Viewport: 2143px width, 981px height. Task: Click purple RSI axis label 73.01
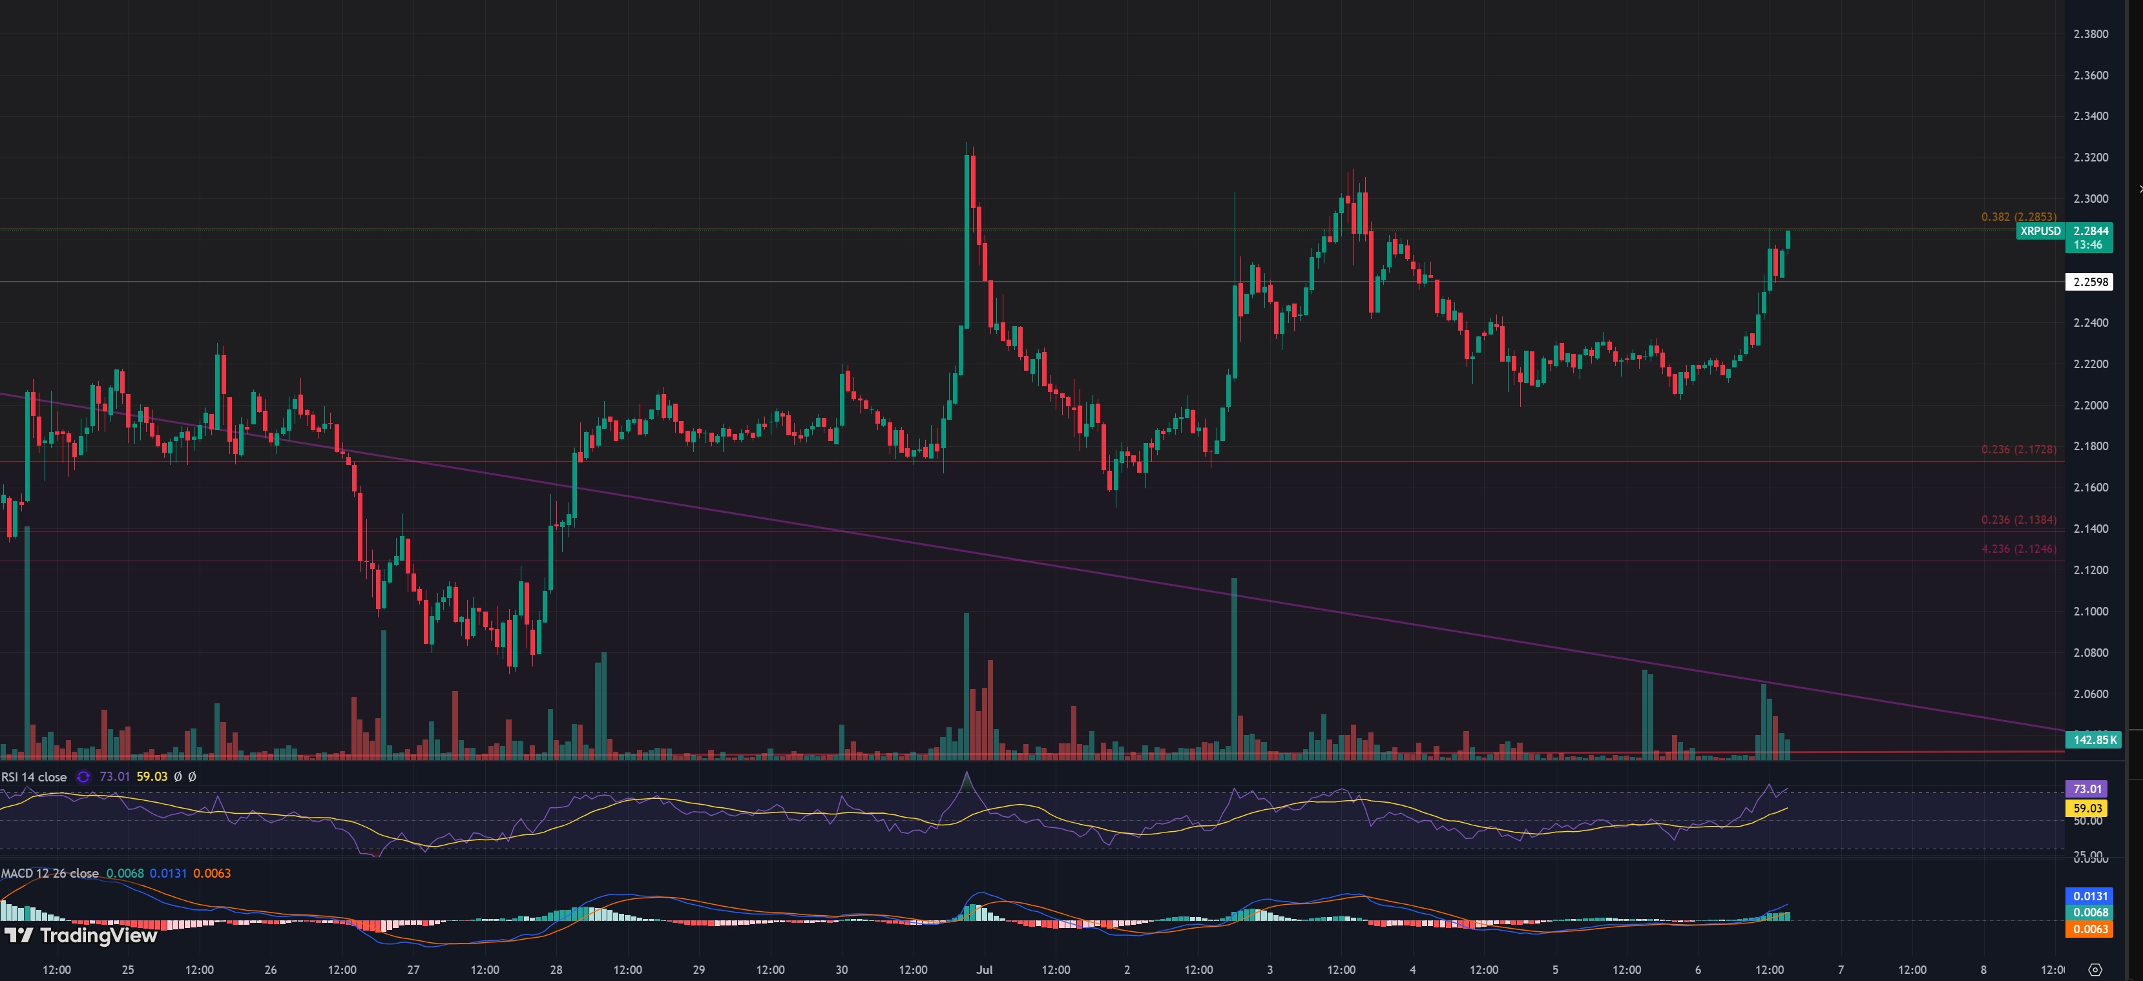coord(2087,789)
